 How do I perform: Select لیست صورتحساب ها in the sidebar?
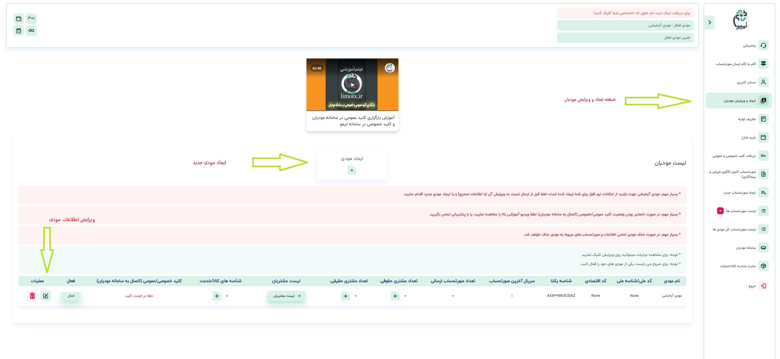click(x=741, y=211)
